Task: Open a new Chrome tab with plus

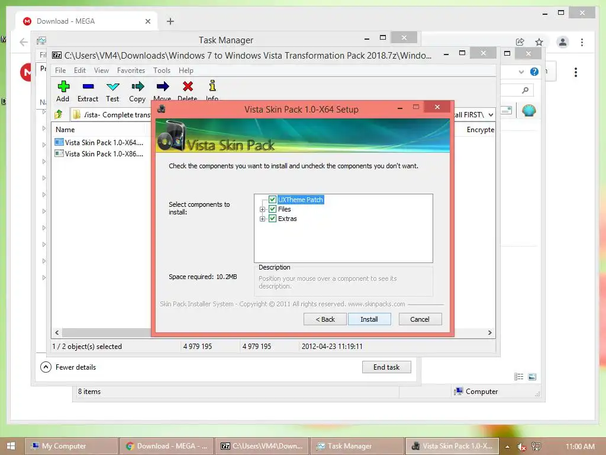Action: pyautogui.click(x=170, y=21)
